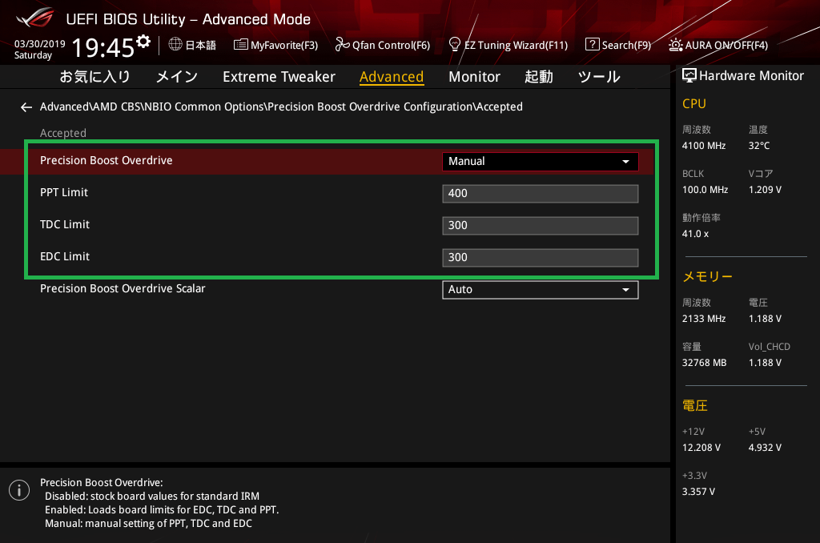Click the 41.0 x ratio value
This screenshot has height=543, width=820.
[x=696, y=234]
